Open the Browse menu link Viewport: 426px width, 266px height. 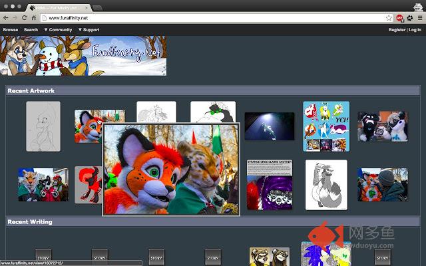click(11, 29)
